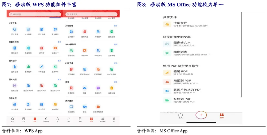The image size is (267, 135).
Task: Open 全文翻译 under 论文工具 section
Action: click(x=55, y=29)
